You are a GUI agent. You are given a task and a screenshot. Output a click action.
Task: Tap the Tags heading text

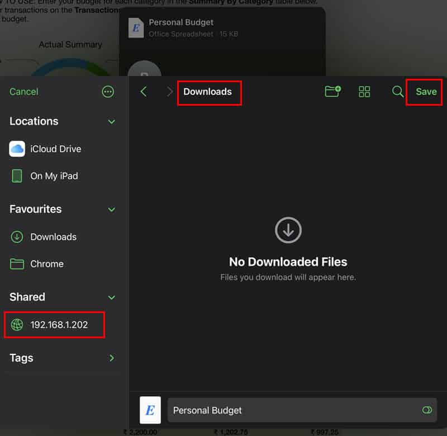21,358
